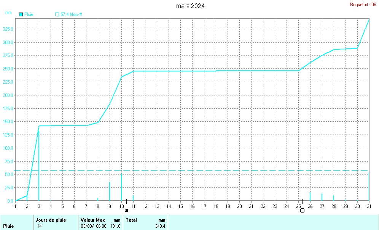Click the rain days value 14
The width and height of the screenshot is (379, 230).
tap(39, 226)
